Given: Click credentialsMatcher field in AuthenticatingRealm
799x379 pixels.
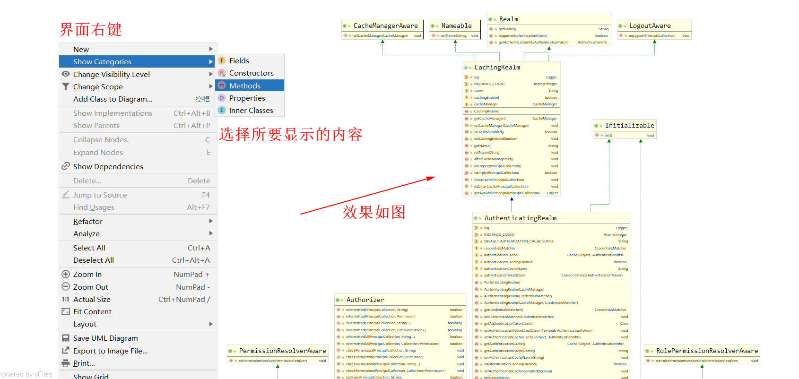Looking at the screenshot, I should click(500, 249).
